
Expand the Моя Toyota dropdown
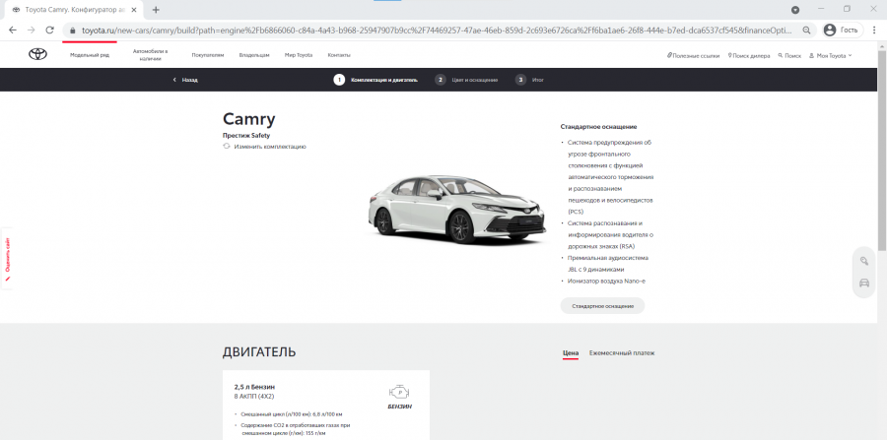point(831,56)
